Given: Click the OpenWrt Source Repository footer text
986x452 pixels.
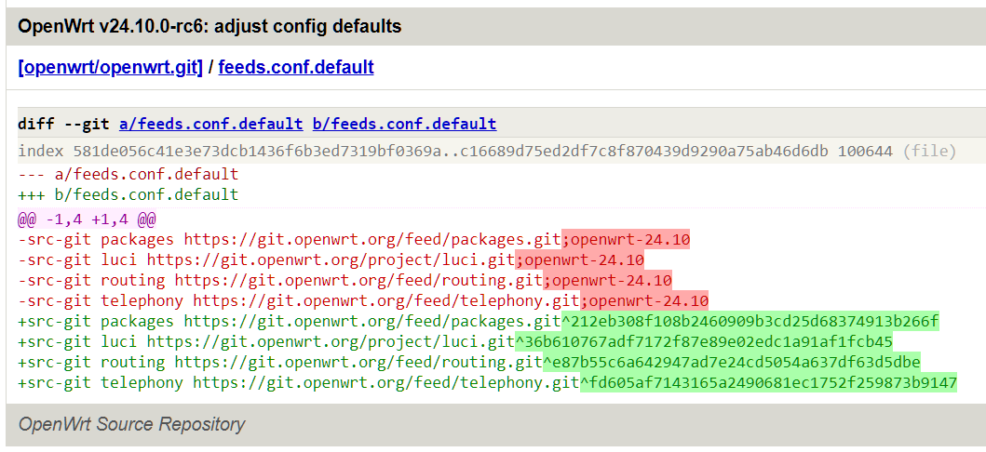Looking at the screenshot, I should (x=131, y=424).
